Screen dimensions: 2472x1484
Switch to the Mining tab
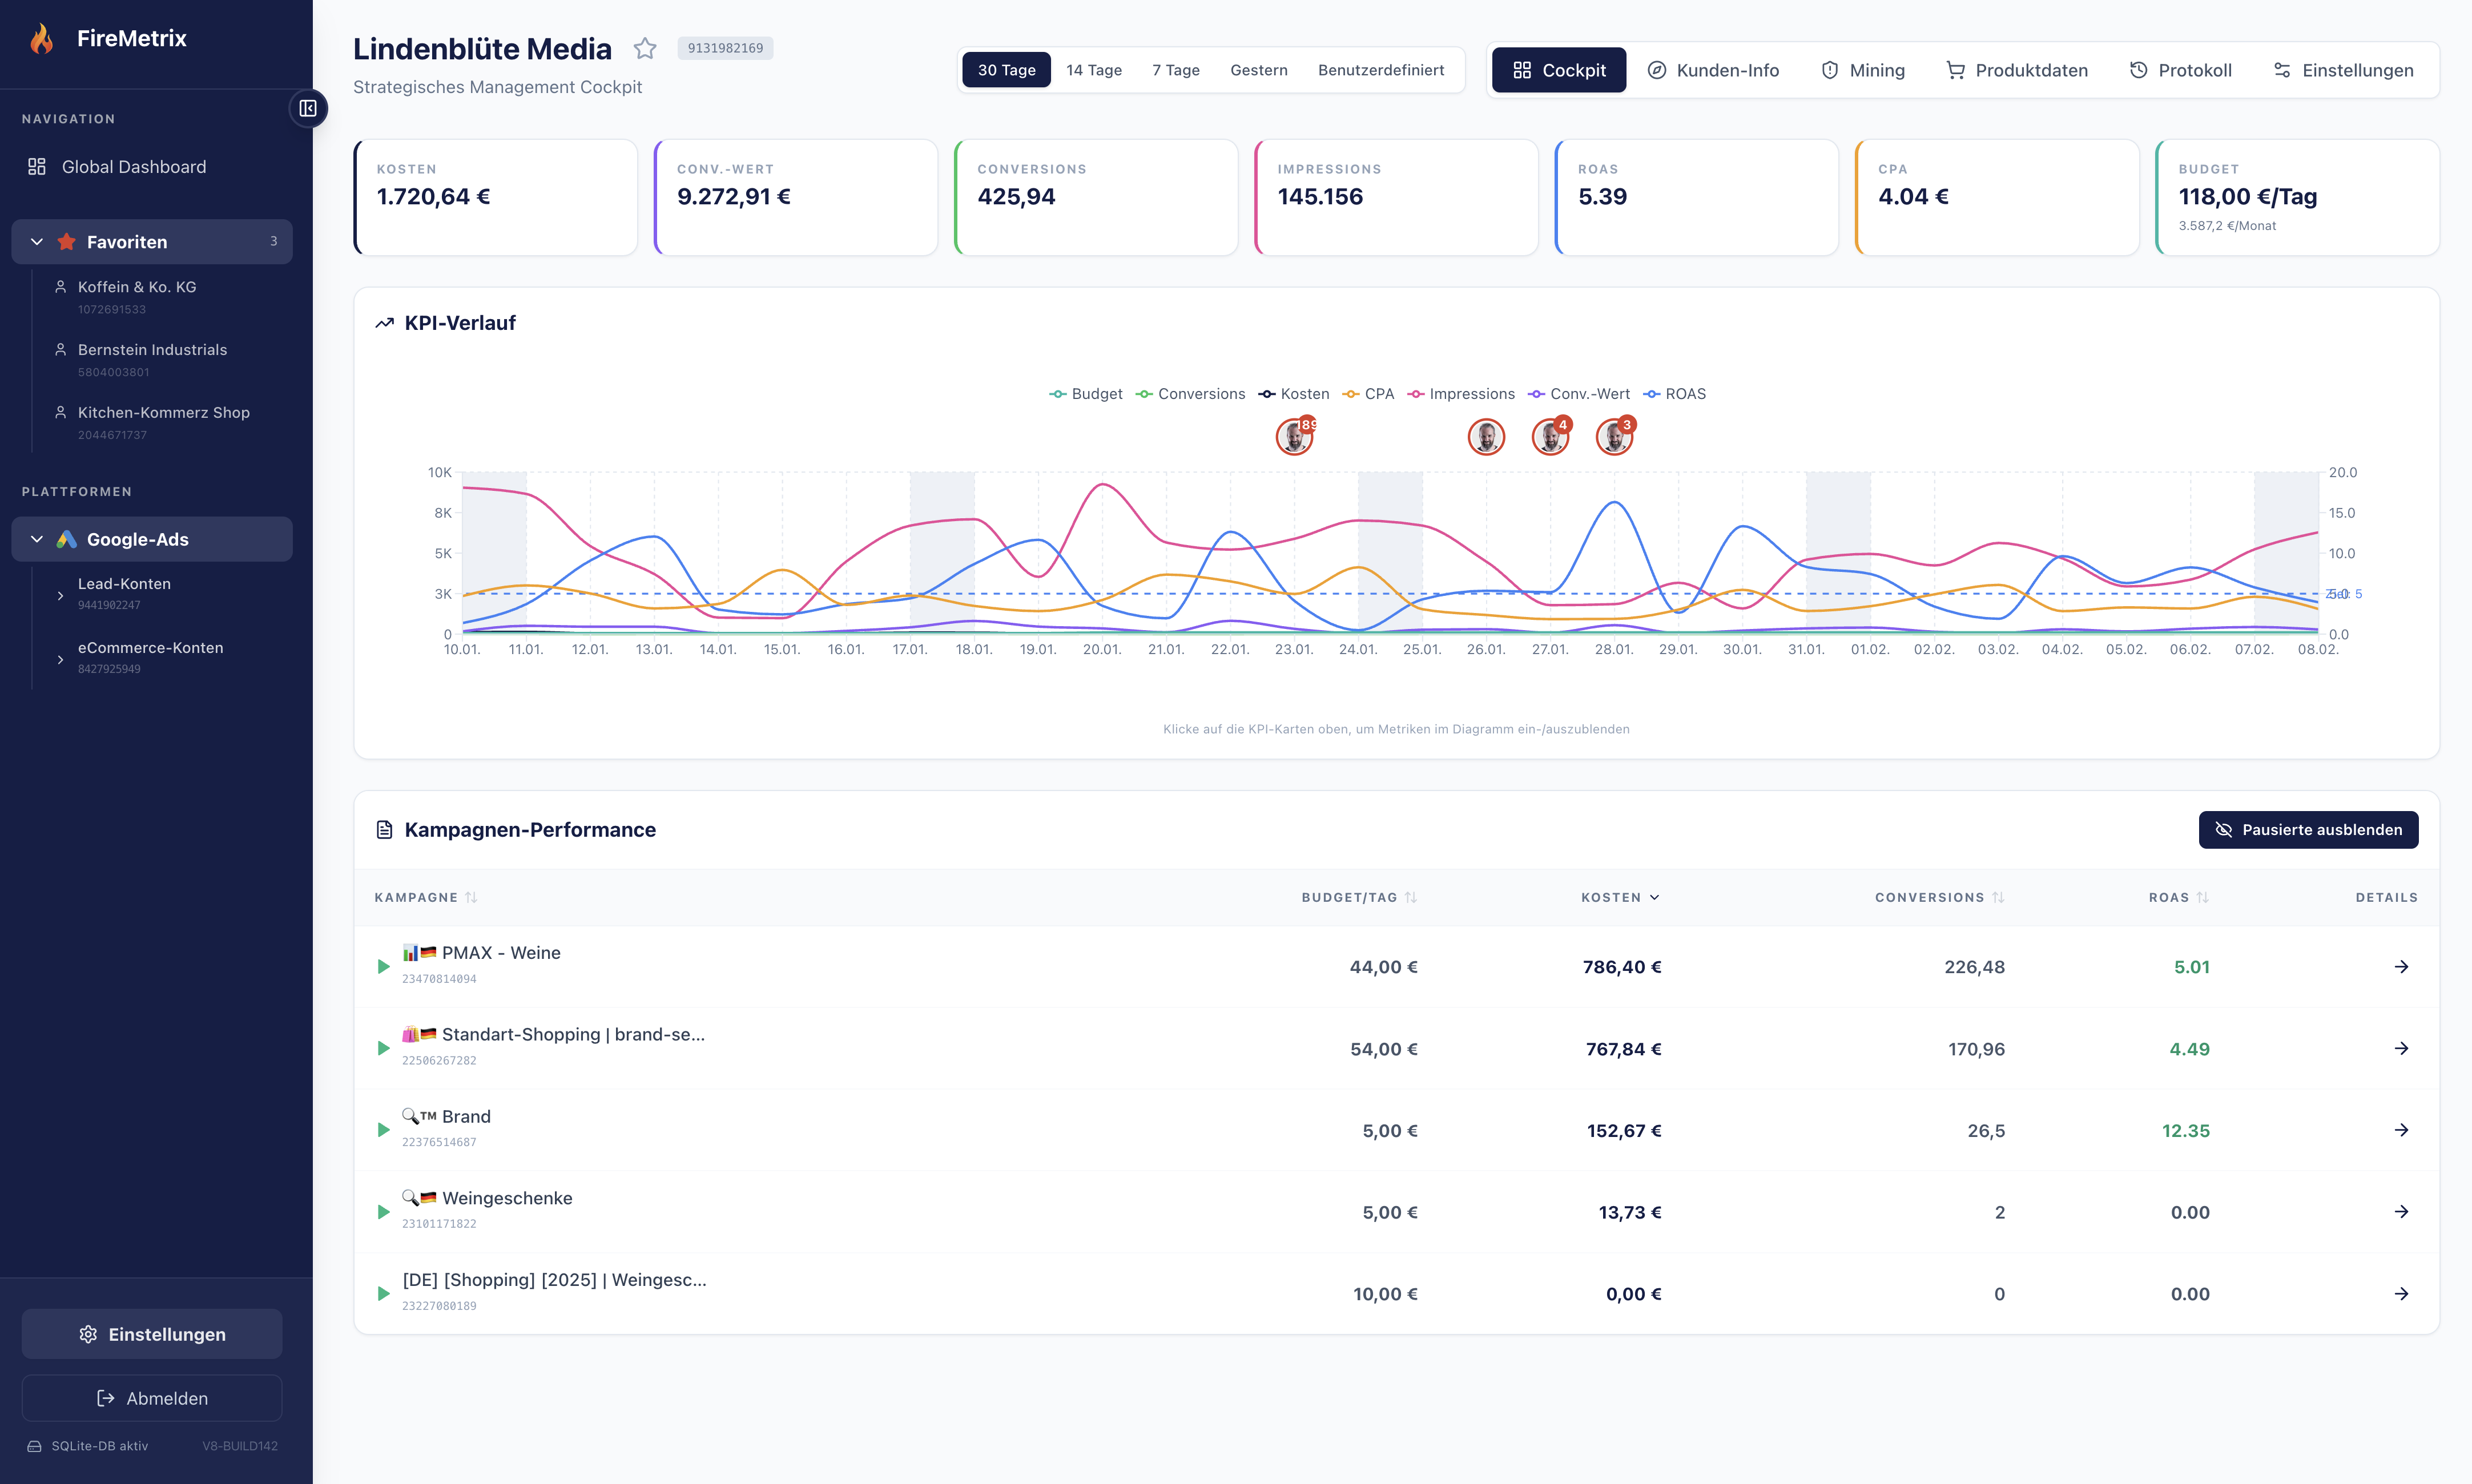click(1863, 70)
